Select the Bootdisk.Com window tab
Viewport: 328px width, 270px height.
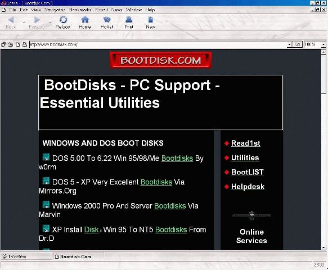tap(78, 256)
